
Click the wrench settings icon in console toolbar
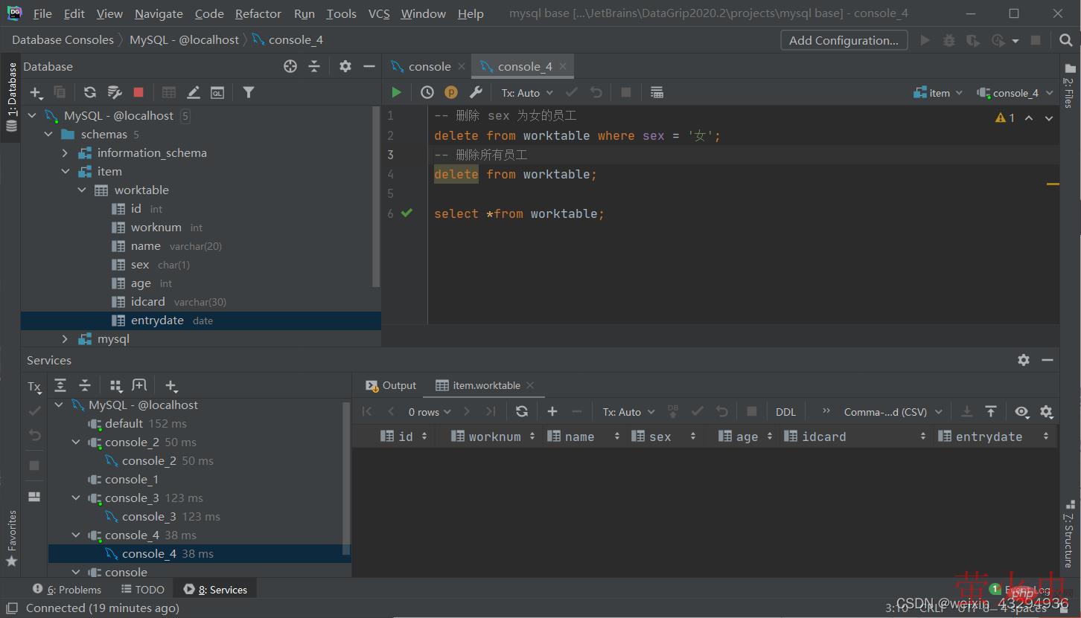click(x=476, y=92)
